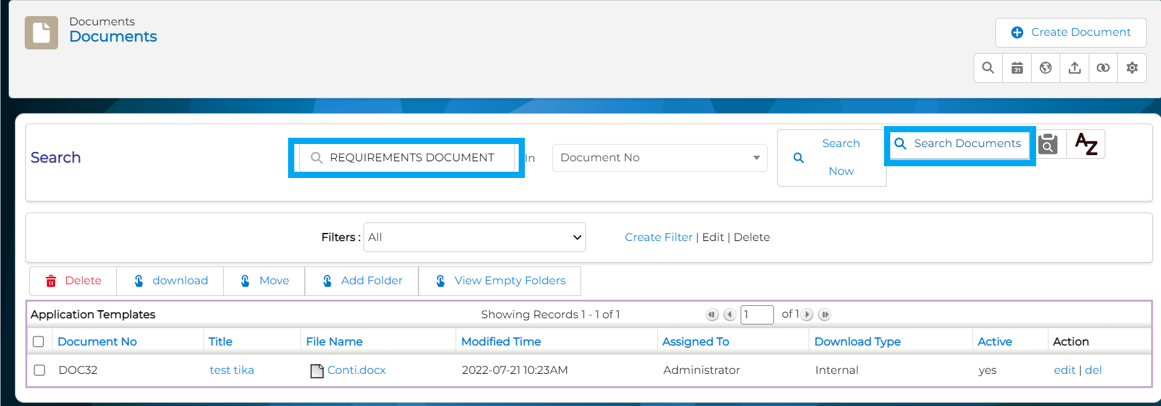1161x406 pixels.
Task: Sort by Modified Time column header
Action: 501,342
